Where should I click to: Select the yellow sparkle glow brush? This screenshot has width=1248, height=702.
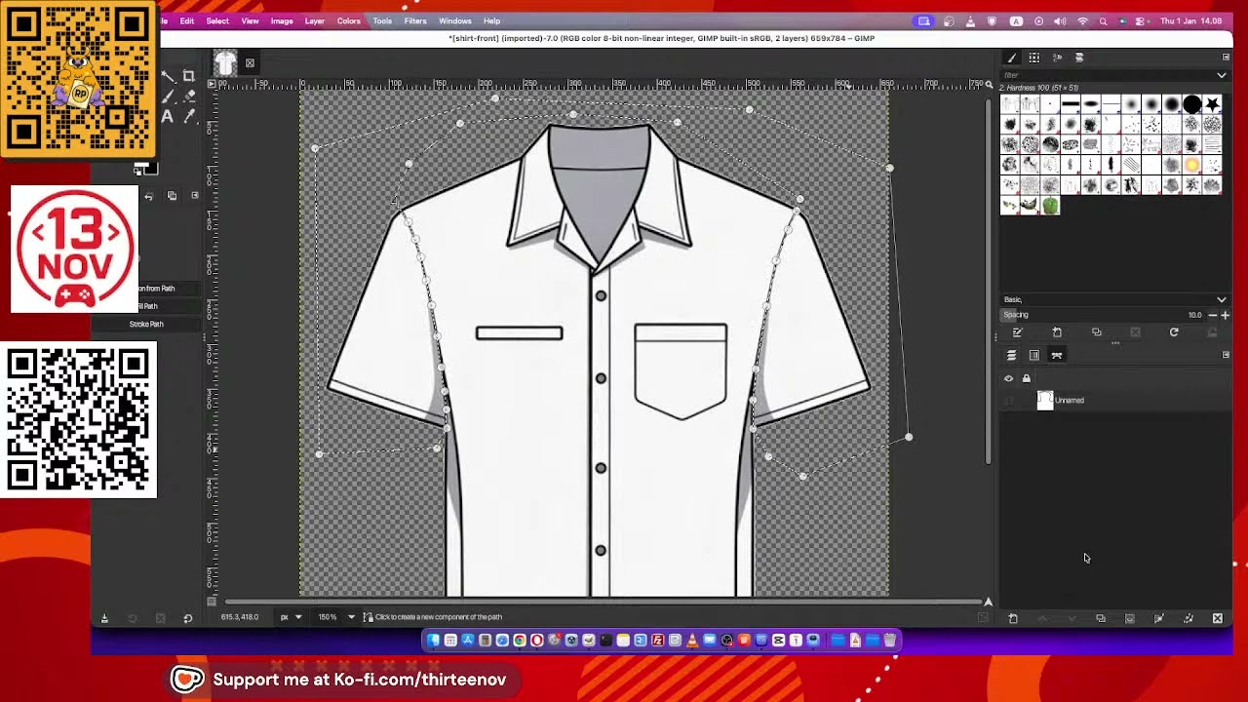point(1192,165)
